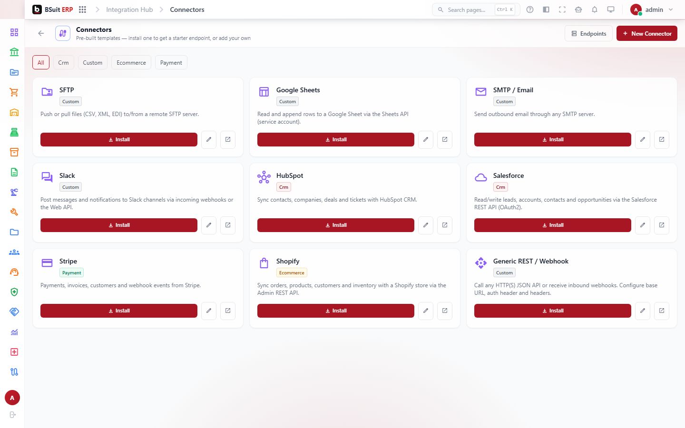Open the Slack connector external link icon
Image resolution: width=685 pixels, height=428 pixels.
[228, 225]
